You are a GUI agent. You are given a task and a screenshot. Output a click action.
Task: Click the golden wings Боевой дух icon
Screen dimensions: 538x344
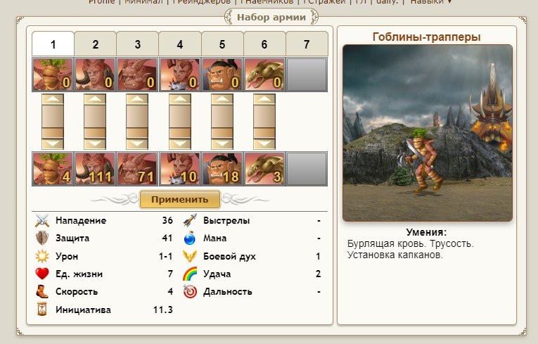coord(190,256)
